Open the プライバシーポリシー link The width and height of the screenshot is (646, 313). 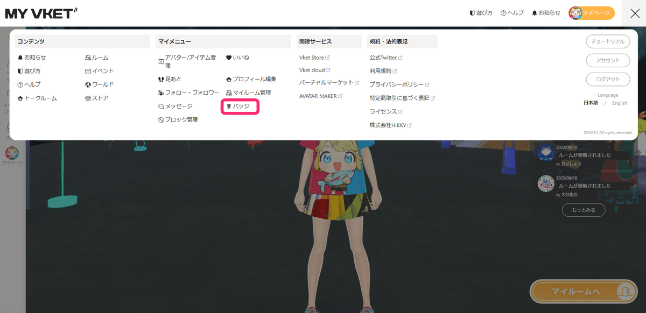click(x=399, y=84)
